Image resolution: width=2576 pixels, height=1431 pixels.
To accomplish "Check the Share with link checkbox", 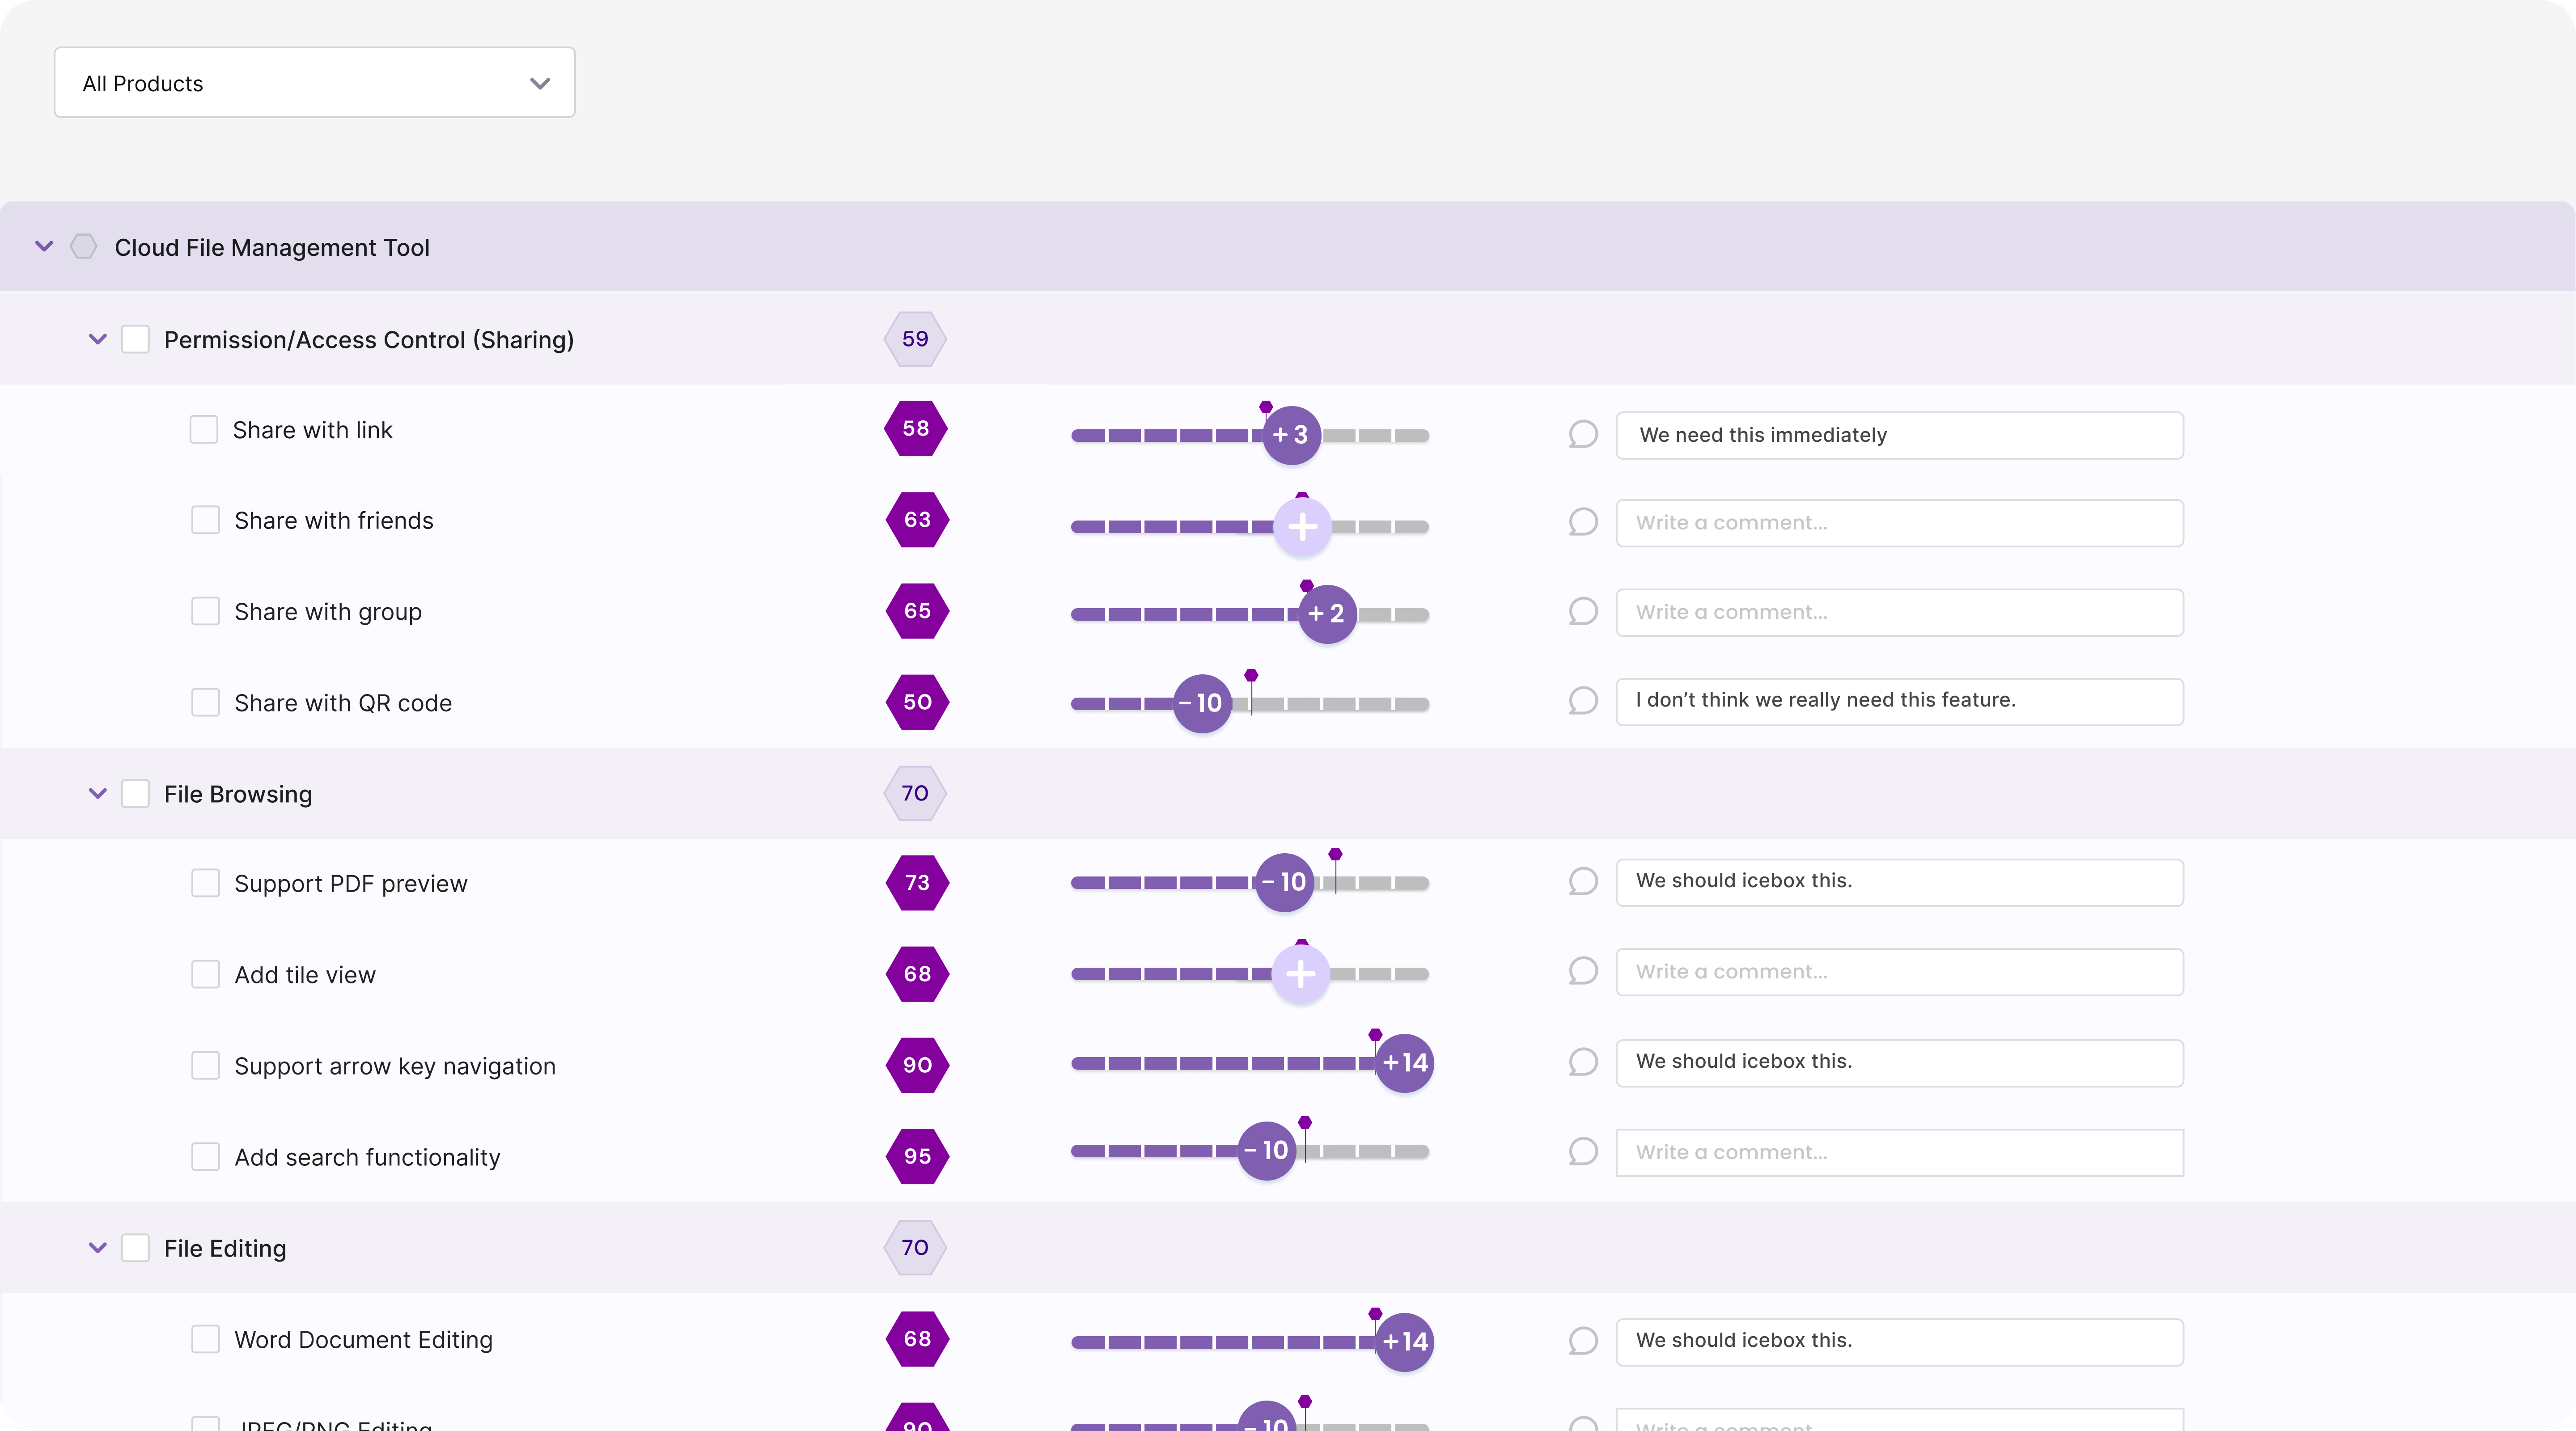I will point(204,430).
